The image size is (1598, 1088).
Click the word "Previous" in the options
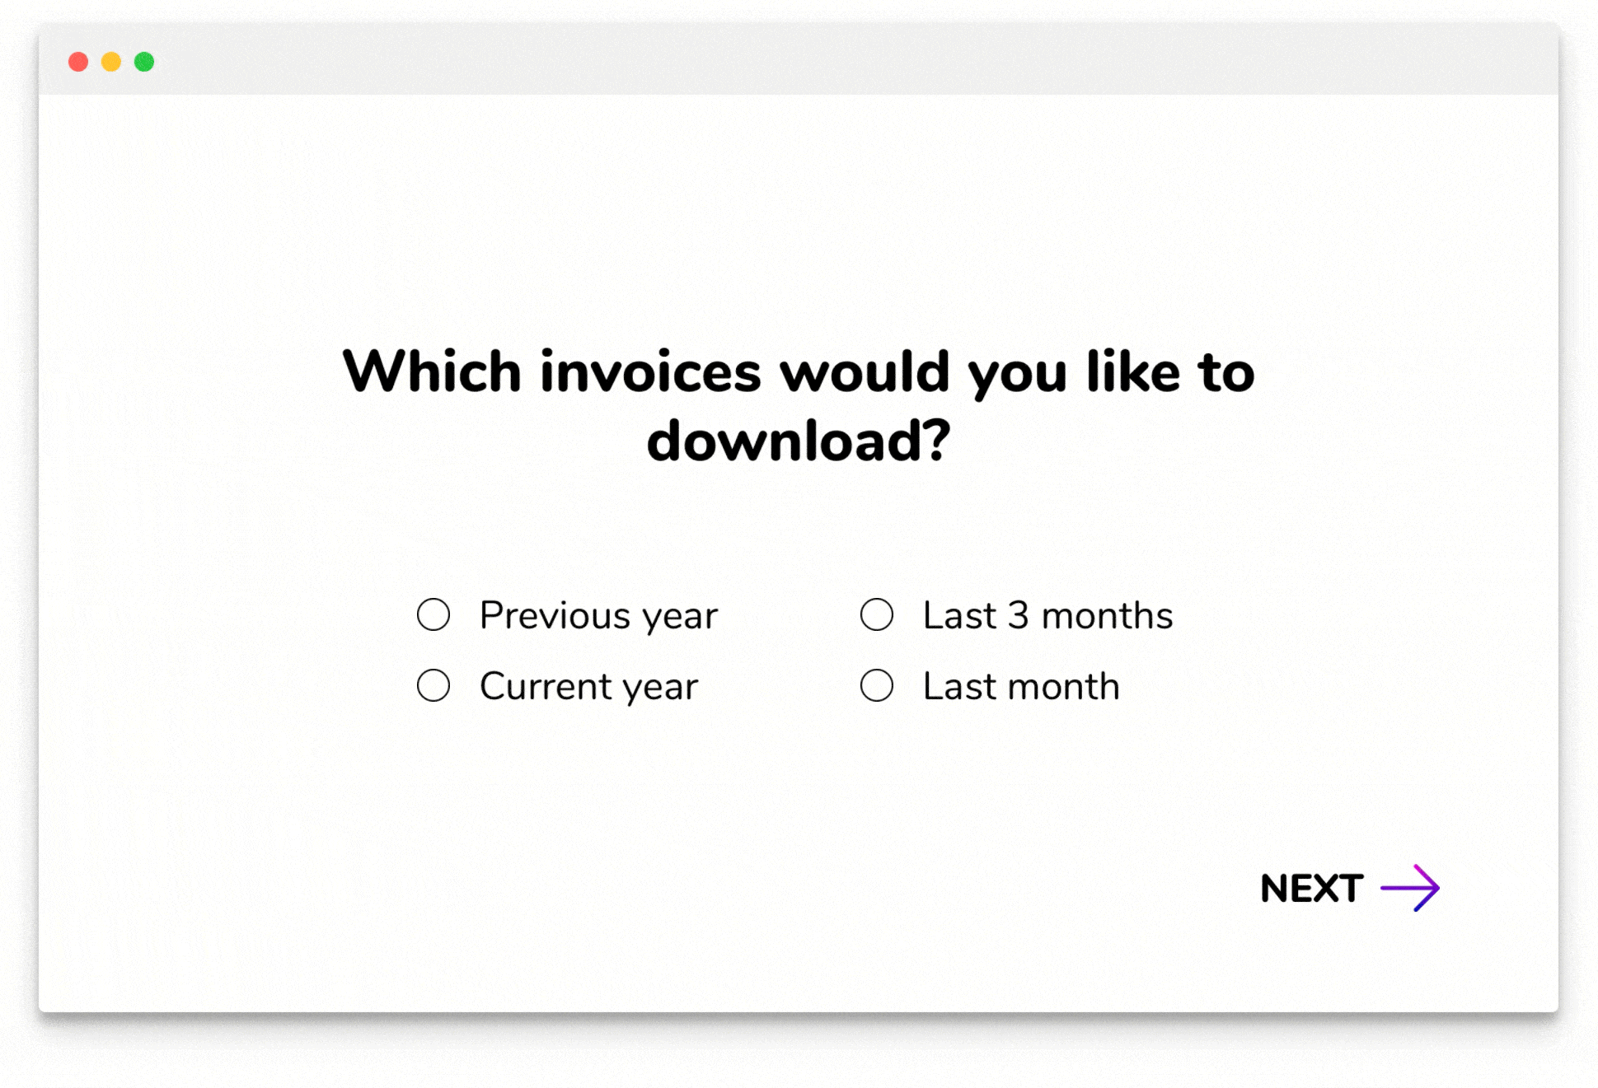click(x=555, y=616)
